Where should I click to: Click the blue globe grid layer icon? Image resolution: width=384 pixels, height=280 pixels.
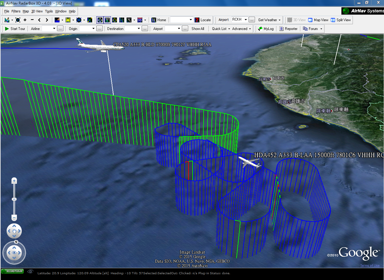point(79,20)
